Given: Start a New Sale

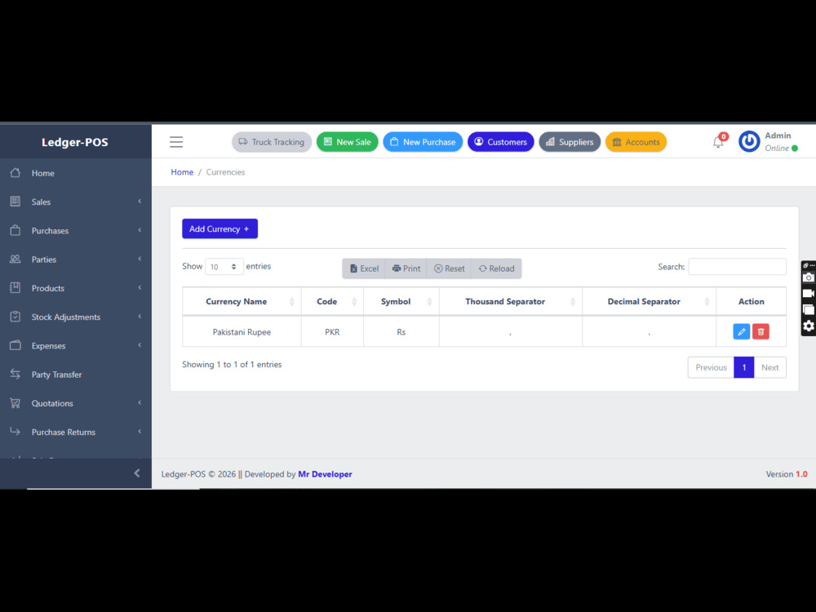Looking at the screenshot, I should [x=347, y=142].
